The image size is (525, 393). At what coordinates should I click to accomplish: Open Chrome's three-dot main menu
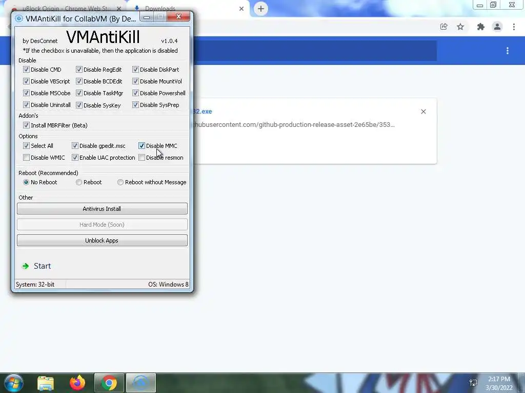click(x=514, y=27)
